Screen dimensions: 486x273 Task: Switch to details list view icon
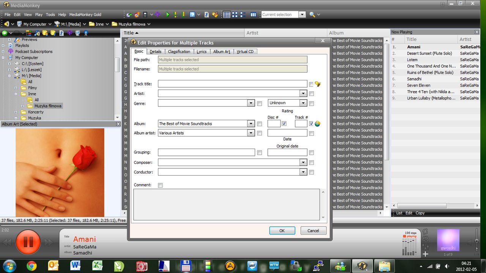tap(227, 14)
